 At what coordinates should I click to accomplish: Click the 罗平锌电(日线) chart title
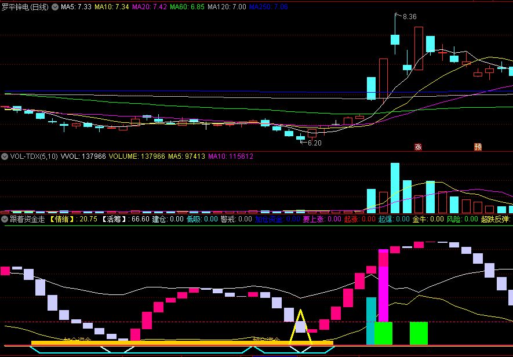pyautogui.click(x=25, y=7)
